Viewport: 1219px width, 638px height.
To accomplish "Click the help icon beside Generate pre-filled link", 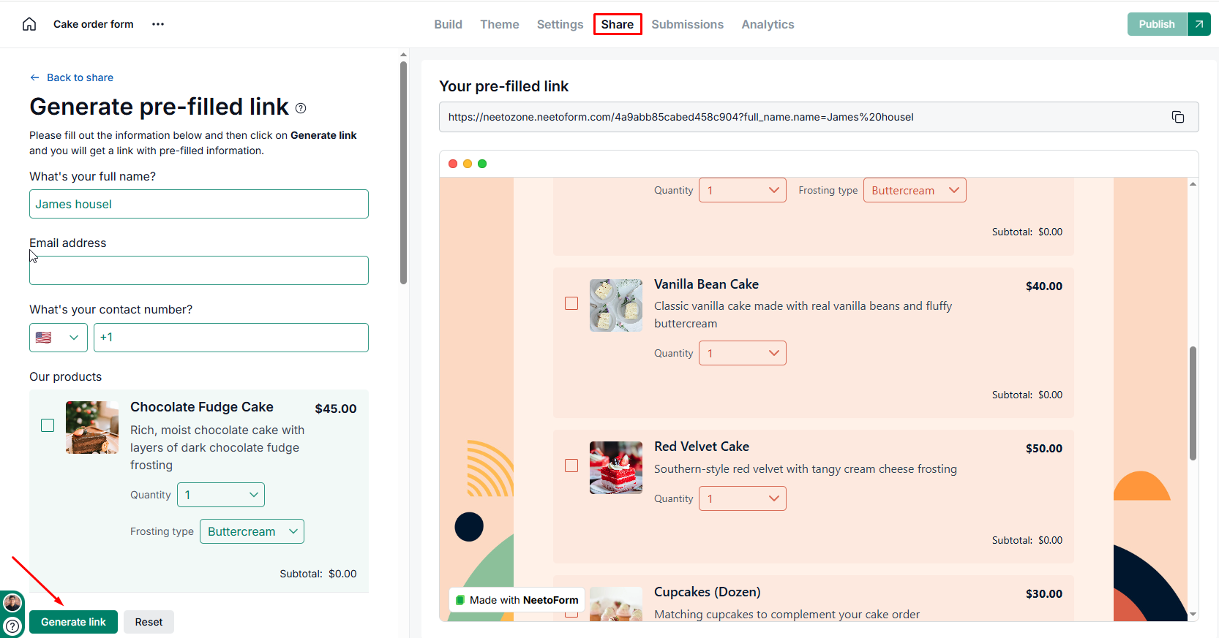I will (301, 108).
